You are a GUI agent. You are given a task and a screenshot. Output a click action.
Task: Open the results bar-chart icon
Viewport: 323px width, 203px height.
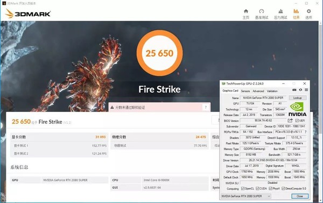[296, 11]
